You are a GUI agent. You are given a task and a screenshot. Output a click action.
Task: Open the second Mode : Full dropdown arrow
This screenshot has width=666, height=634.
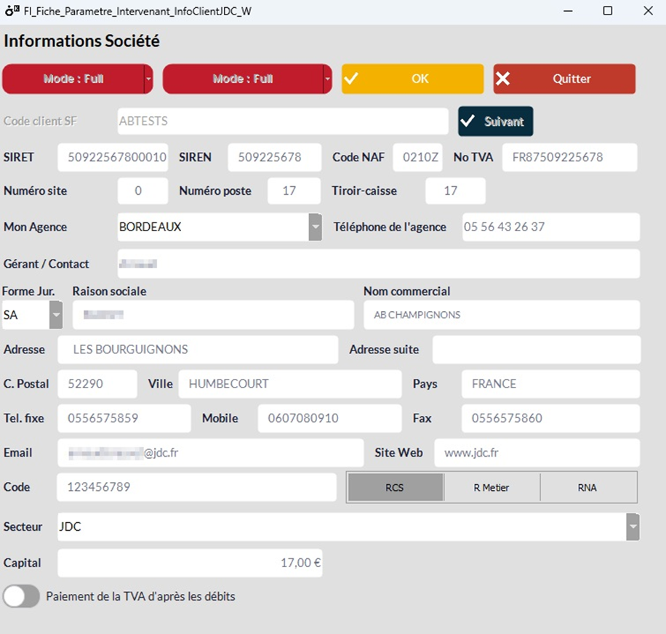click(x=327, y=79)
